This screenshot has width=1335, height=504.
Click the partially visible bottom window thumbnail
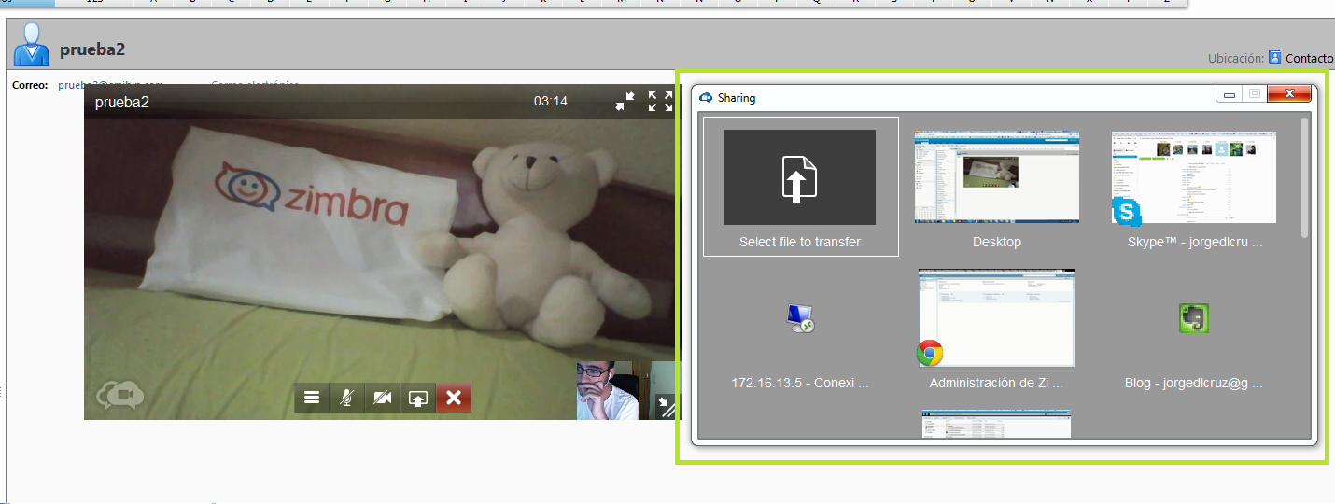pyautogui.click(x=996, y=424)
